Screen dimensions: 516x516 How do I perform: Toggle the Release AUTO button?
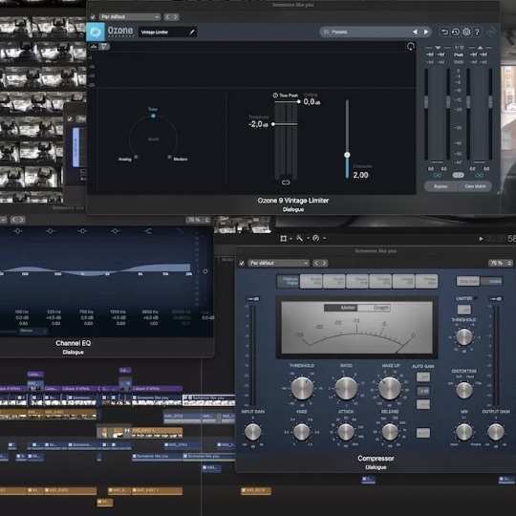pyautogui.click(x=423, y=433)
